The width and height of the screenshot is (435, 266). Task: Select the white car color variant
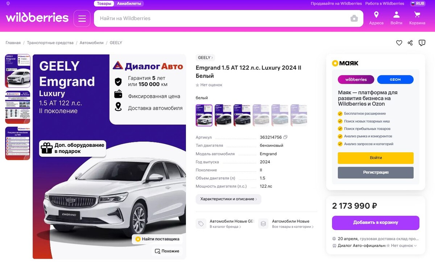tap(204, 115)
